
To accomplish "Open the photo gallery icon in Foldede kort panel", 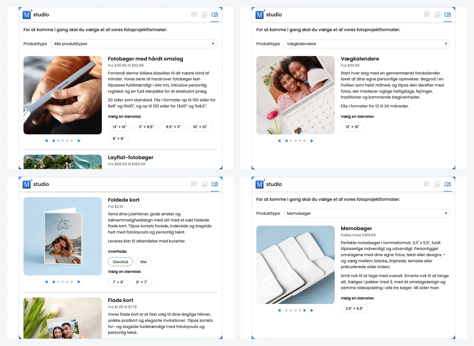I will point(204,184).
